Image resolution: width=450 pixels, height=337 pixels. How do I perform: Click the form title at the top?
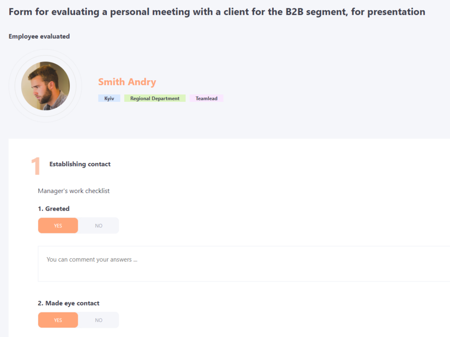tap(217, 11)
